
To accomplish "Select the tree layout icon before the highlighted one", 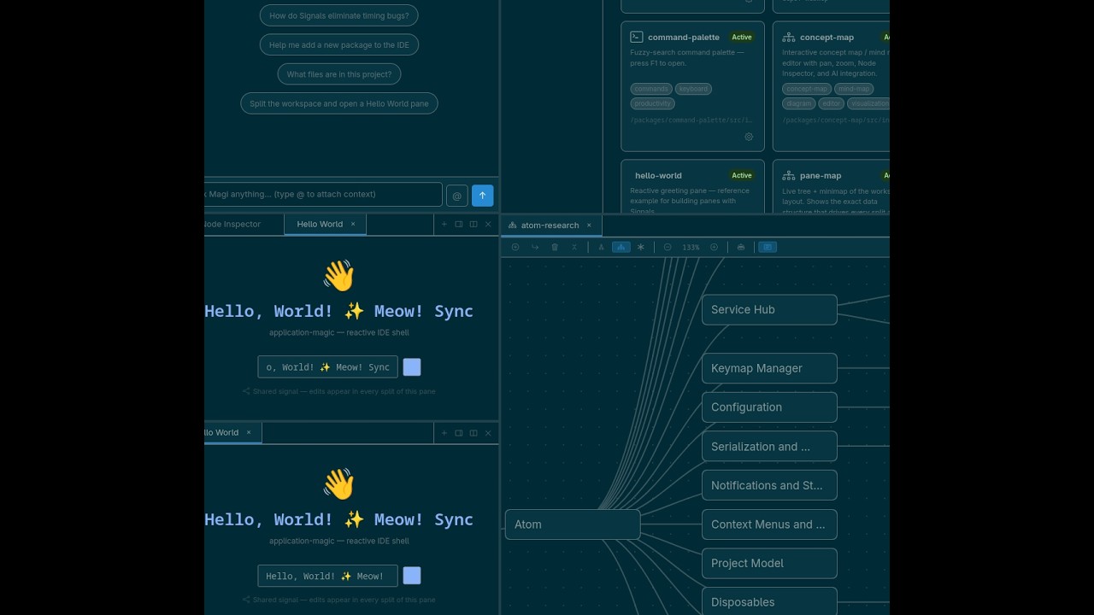I will (x=601, y=247).
